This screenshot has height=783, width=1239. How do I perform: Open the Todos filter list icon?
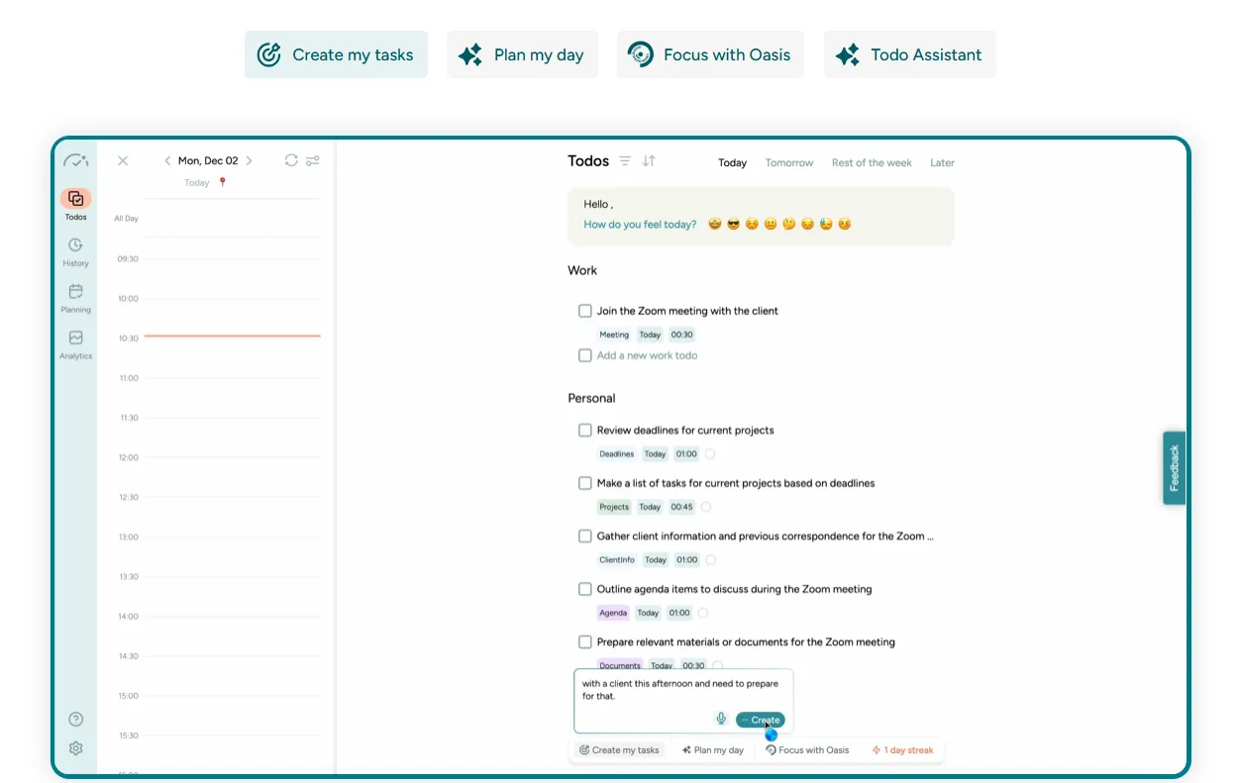(x=625, y=160)
